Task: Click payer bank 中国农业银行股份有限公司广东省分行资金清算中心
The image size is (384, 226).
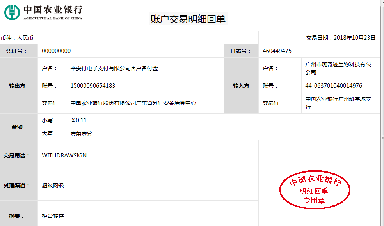Action: point(133,103)
